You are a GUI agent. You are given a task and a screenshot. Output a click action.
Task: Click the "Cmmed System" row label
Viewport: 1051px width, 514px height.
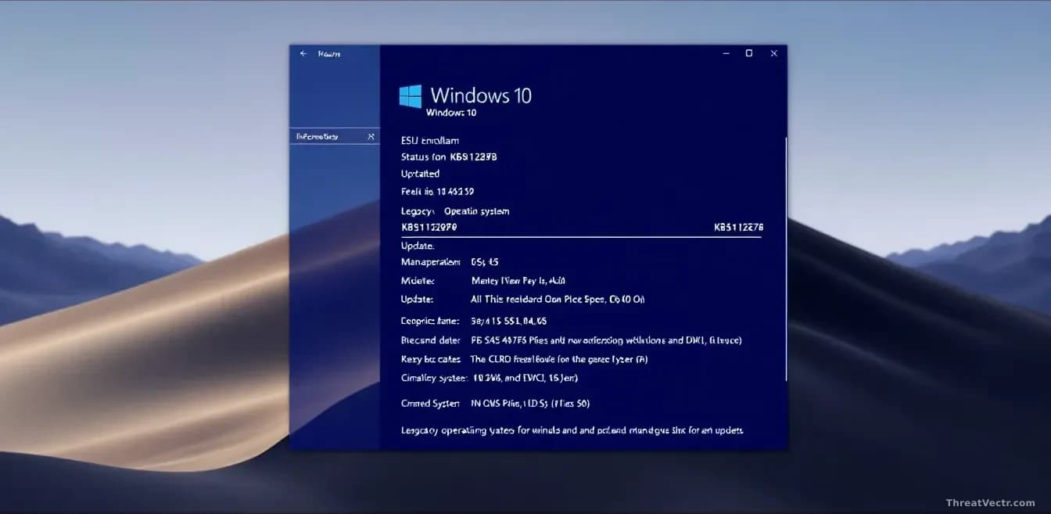pos(430,404)
